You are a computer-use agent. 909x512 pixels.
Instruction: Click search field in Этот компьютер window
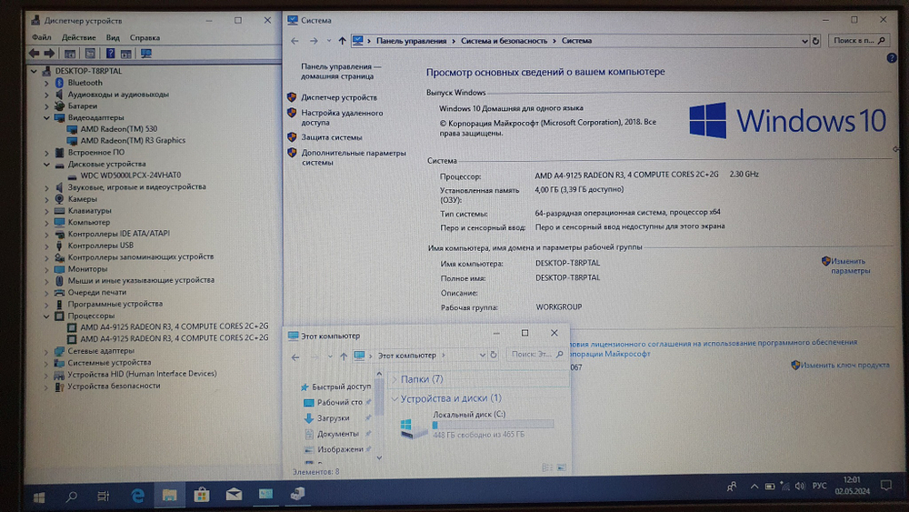(x=536, y=354)
